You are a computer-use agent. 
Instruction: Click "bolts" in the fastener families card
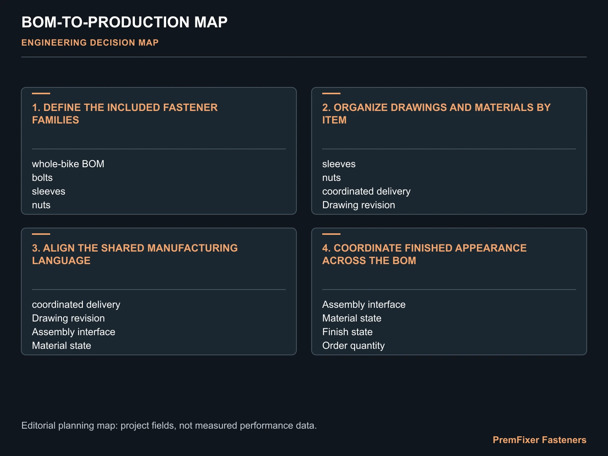click(x=42, y=177)
